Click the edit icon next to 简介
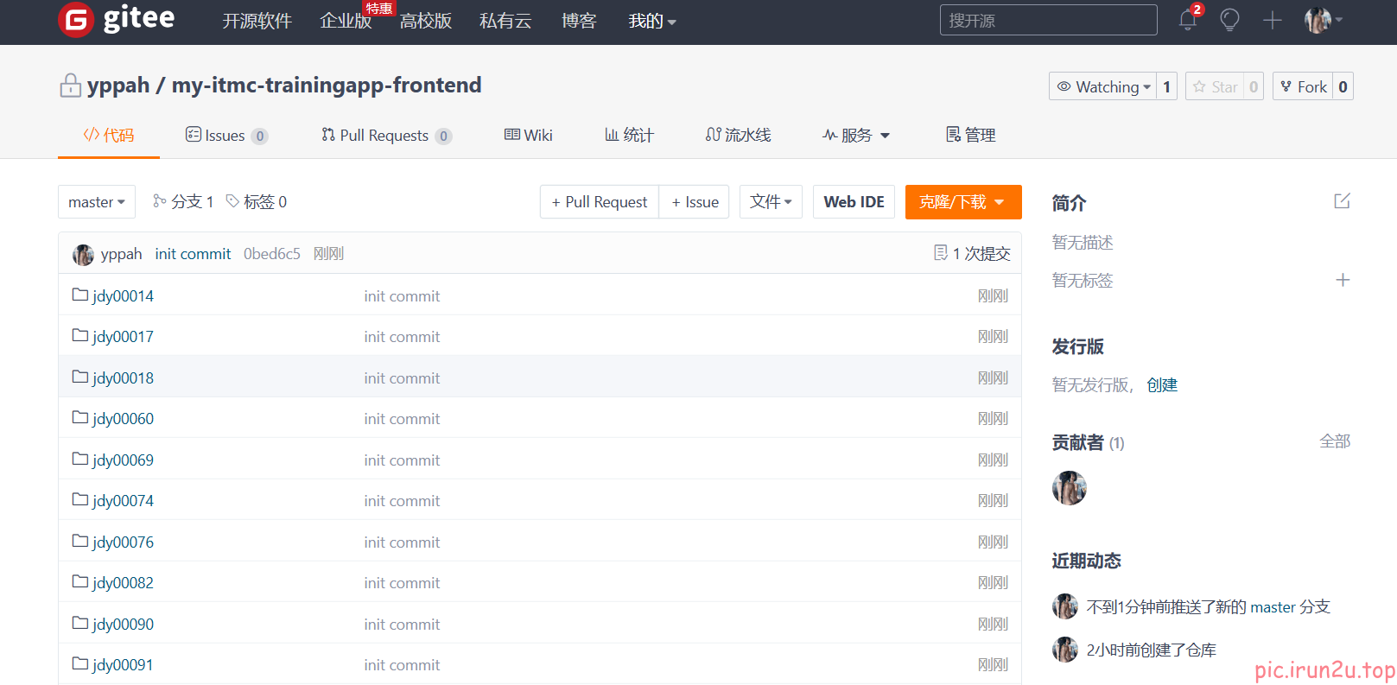1397x685 pixels. tap(1342, 201)
